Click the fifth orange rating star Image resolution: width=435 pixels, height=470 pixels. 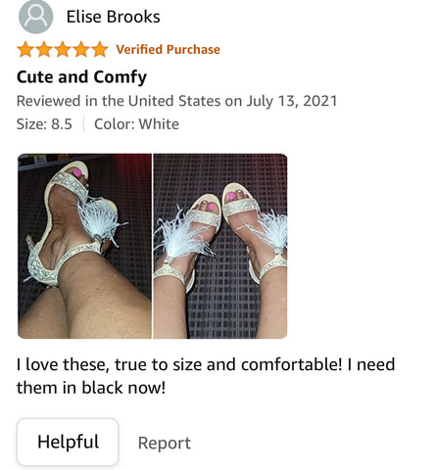pos(100,50)
